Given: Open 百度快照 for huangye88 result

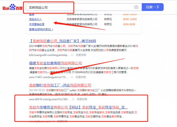Looking at the screenshot, I should pyautogui.click(x=80, y=55).
